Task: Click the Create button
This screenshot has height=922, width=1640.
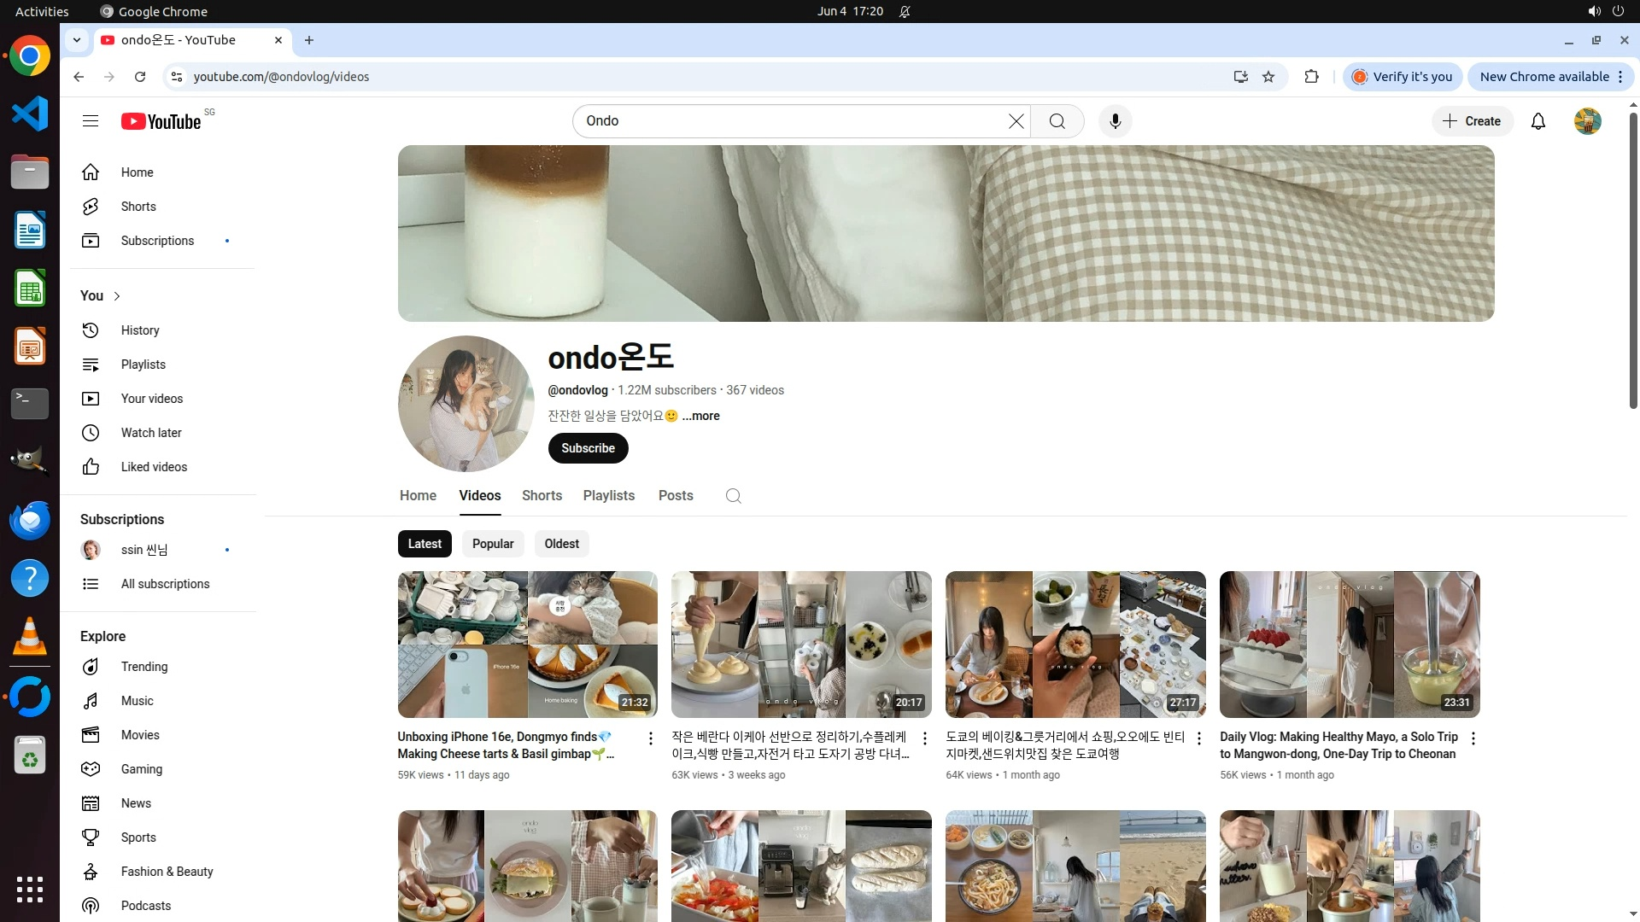Action: (x=1472, y=121)
